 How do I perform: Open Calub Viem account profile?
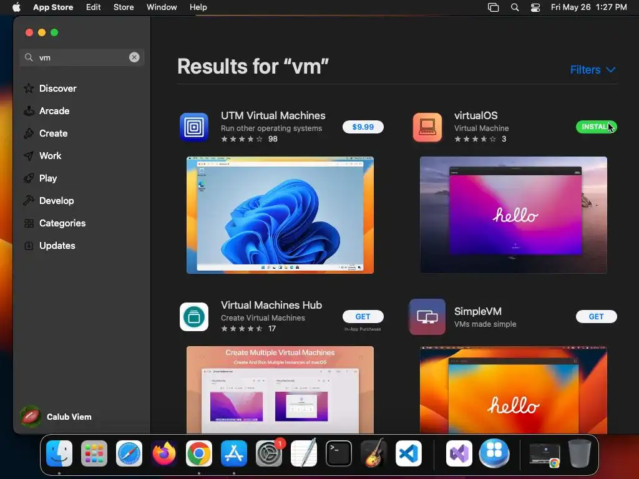pos(56,417)
